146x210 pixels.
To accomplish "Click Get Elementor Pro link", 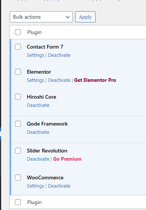I will (95, 80).
